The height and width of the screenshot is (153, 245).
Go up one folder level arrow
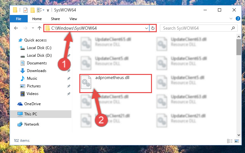click(40, 28)
